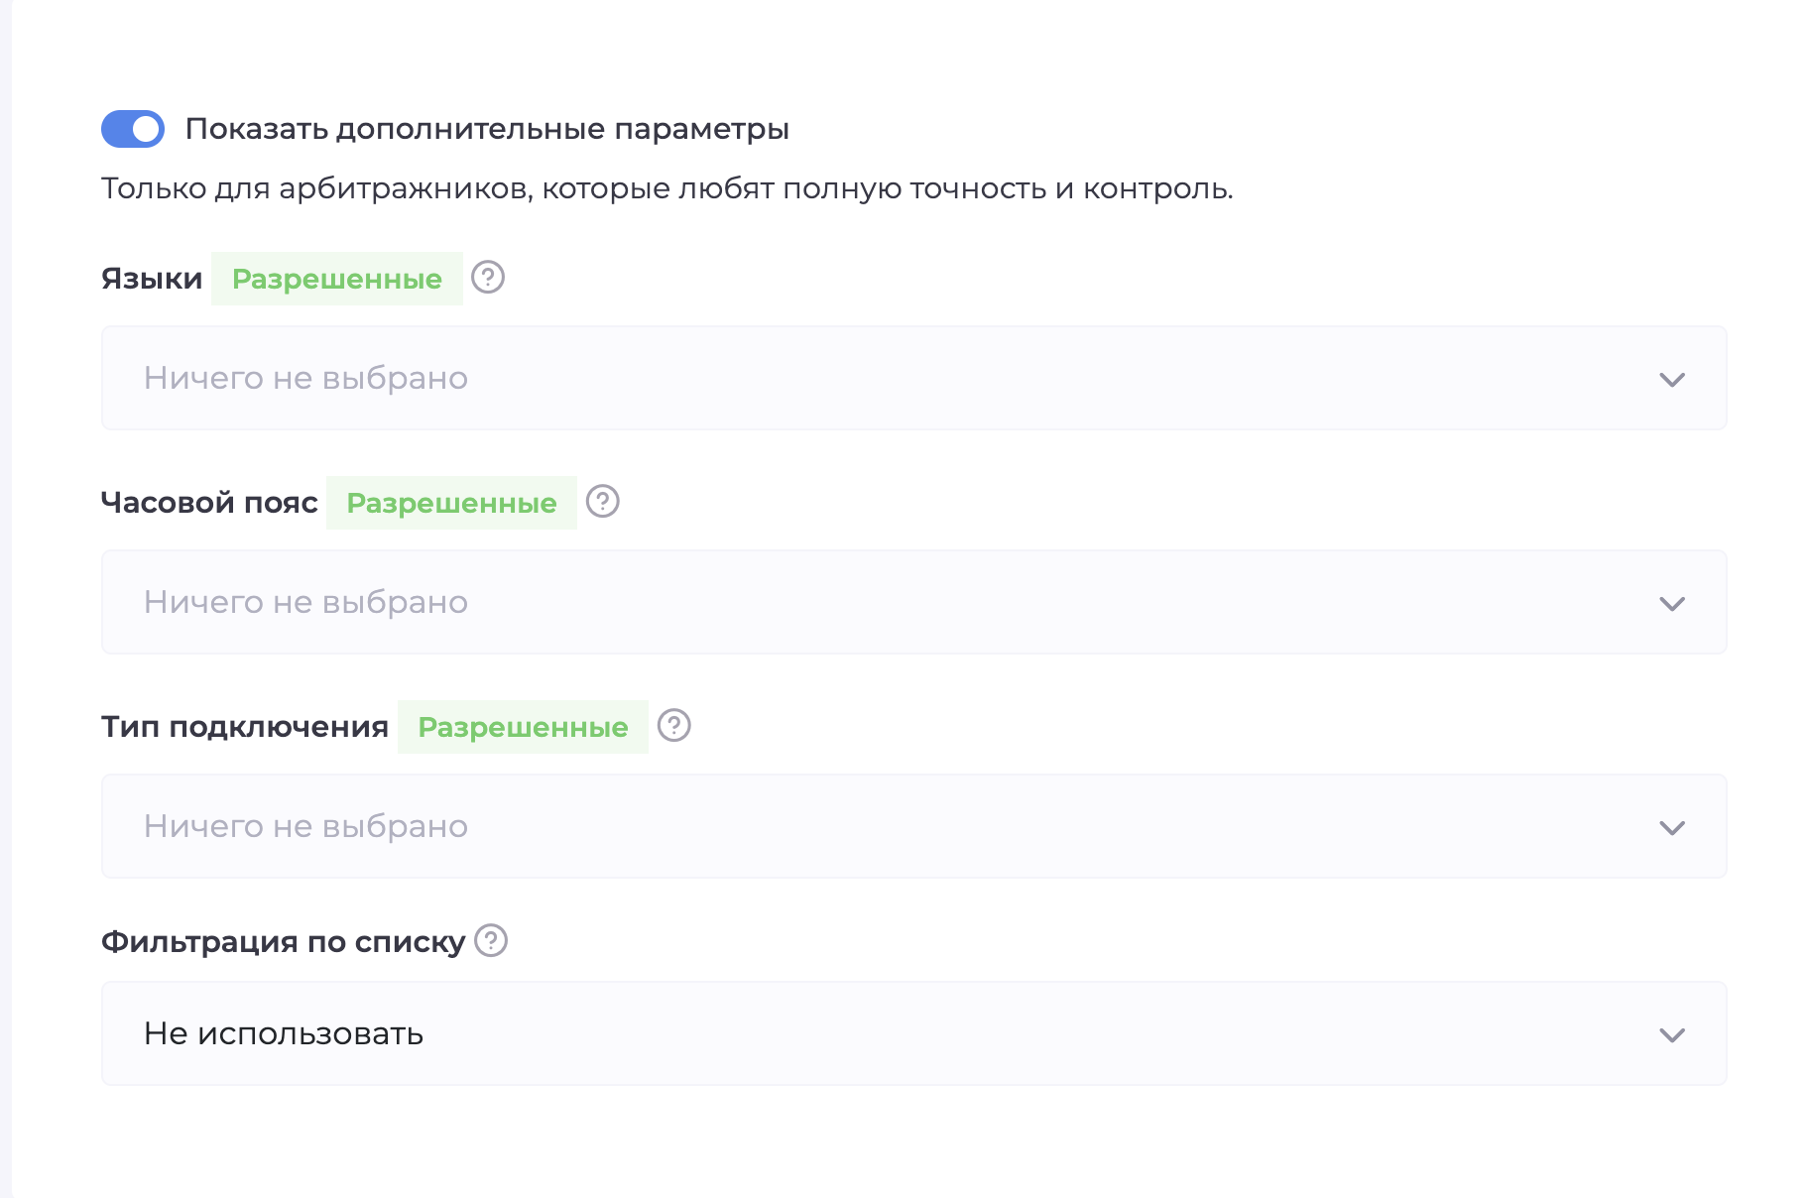This screenshot has width=1811, height=1198.
Task: Disable Показать дополнительные параметры switch
Action: (132, 128)
